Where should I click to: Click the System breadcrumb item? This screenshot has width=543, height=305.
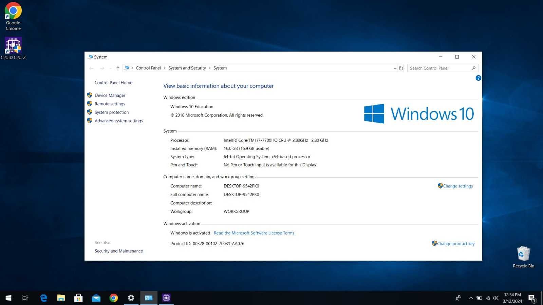220,68
